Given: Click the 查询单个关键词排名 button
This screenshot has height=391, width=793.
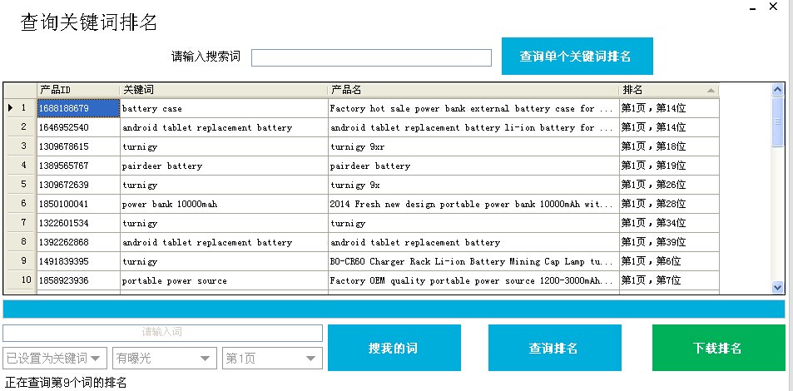Looking at the screenshot, I should (x=577, y=57).
